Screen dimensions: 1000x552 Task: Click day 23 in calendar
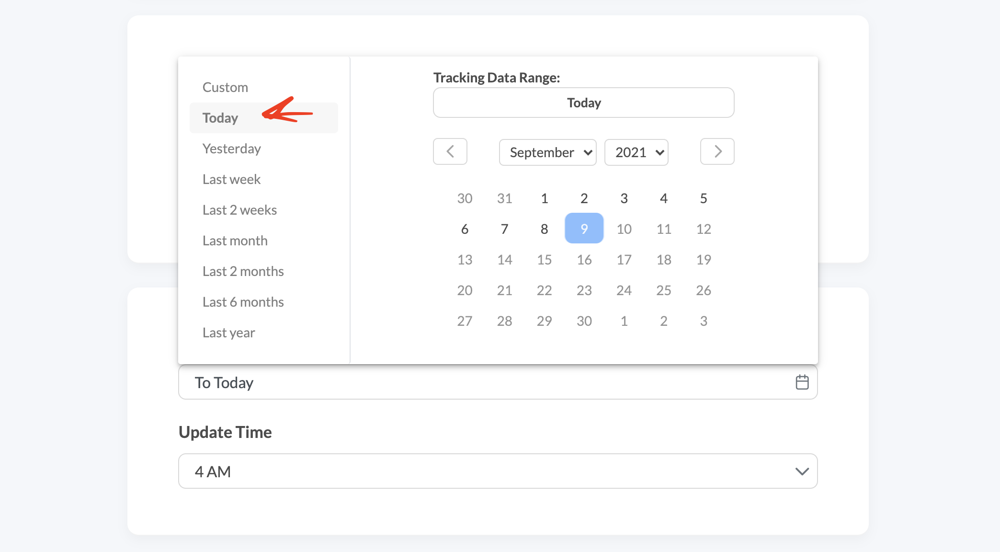[584, 290]
